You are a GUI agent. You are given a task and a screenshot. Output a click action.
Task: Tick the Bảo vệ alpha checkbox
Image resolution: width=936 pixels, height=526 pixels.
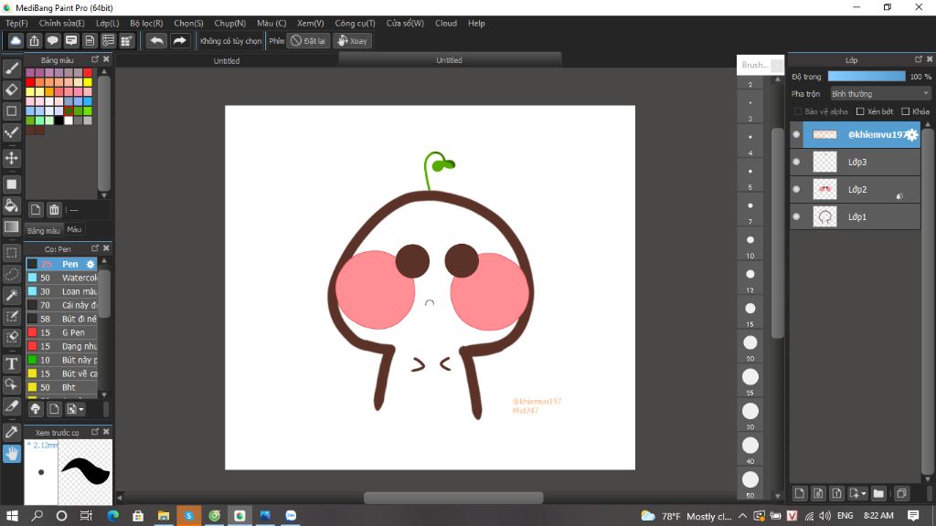click(x=797, y=111)
